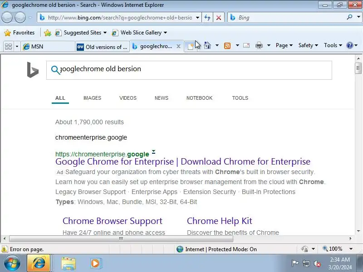The height and width of the screenshot is (272, 363).
Task: Open the Tools menu
Action: point(333,45)
